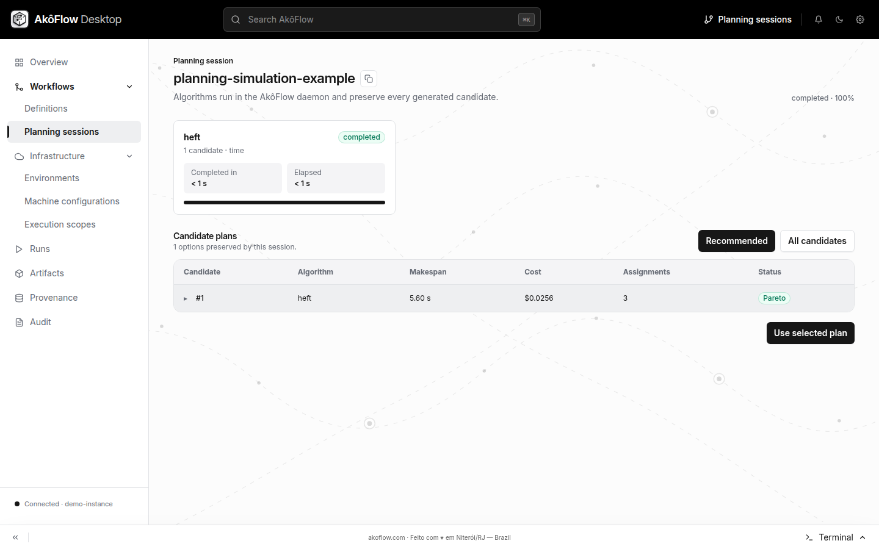Image resolution: width=879 pixels, height=549 pixels.
Task: Show Recommended candidates
Action: tap(737, 241)
